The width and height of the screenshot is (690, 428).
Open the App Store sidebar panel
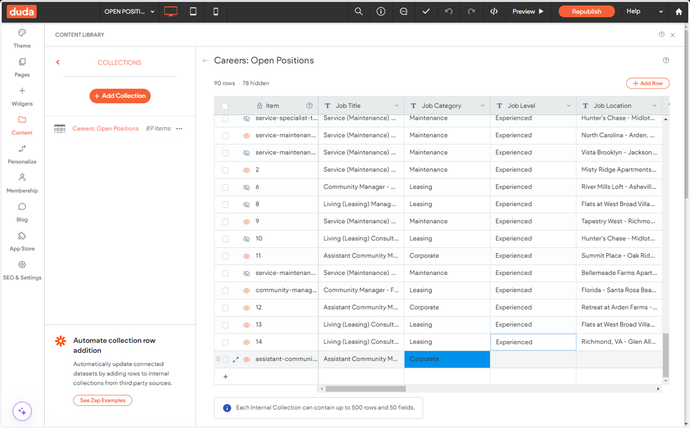[x=22, y=241]
